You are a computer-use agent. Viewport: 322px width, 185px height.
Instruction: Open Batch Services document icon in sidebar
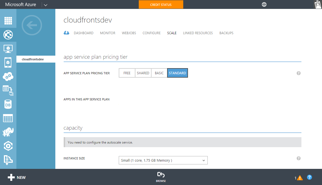pyautogui.click(x=8, y=90)
